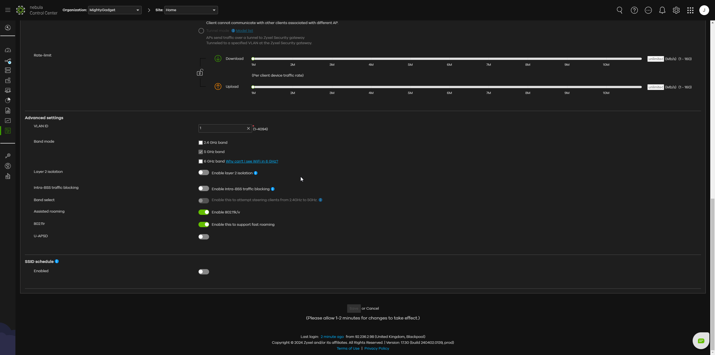Open the chat bubble support widget
This screenshot has width=715, height=355.
tap(701, 340)
